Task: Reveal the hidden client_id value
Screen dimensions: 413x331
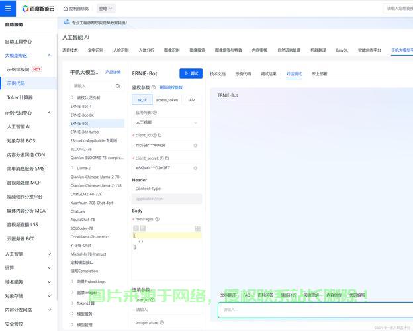Action: (195, 145)
